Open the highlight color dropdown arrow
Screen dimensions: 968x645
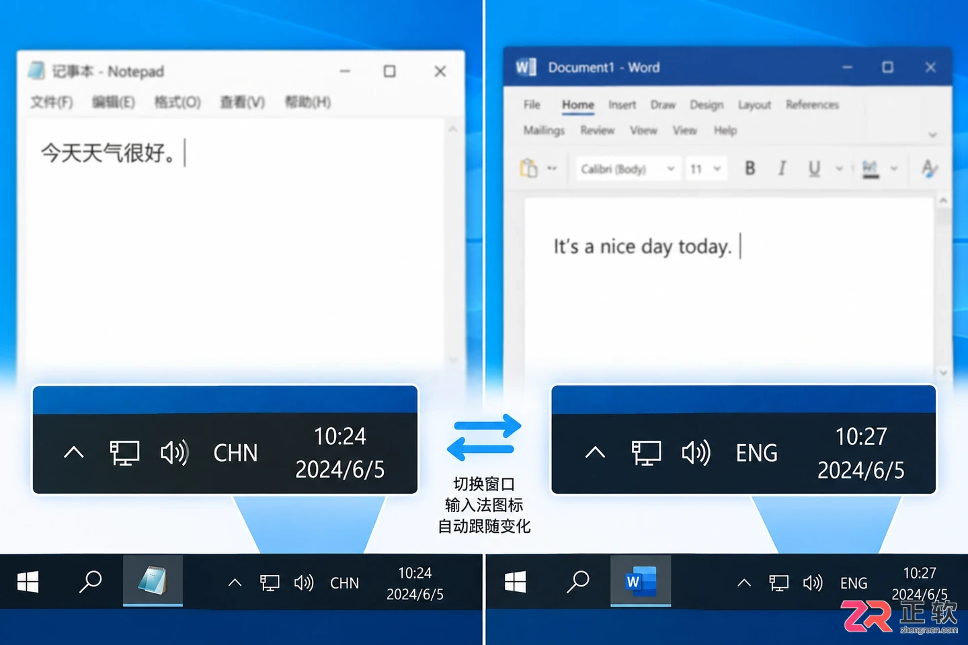894,169
